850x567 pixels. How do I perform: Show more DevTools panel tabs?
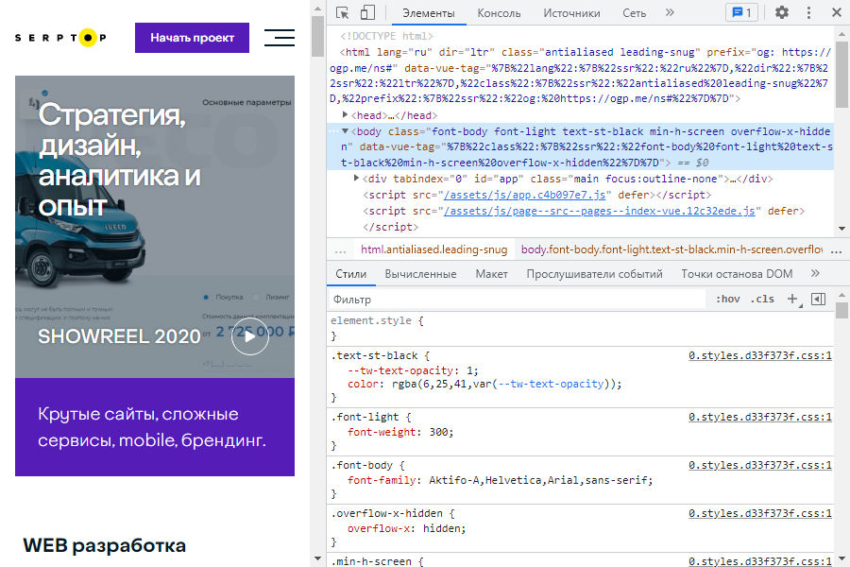click(x=670, y=13)
